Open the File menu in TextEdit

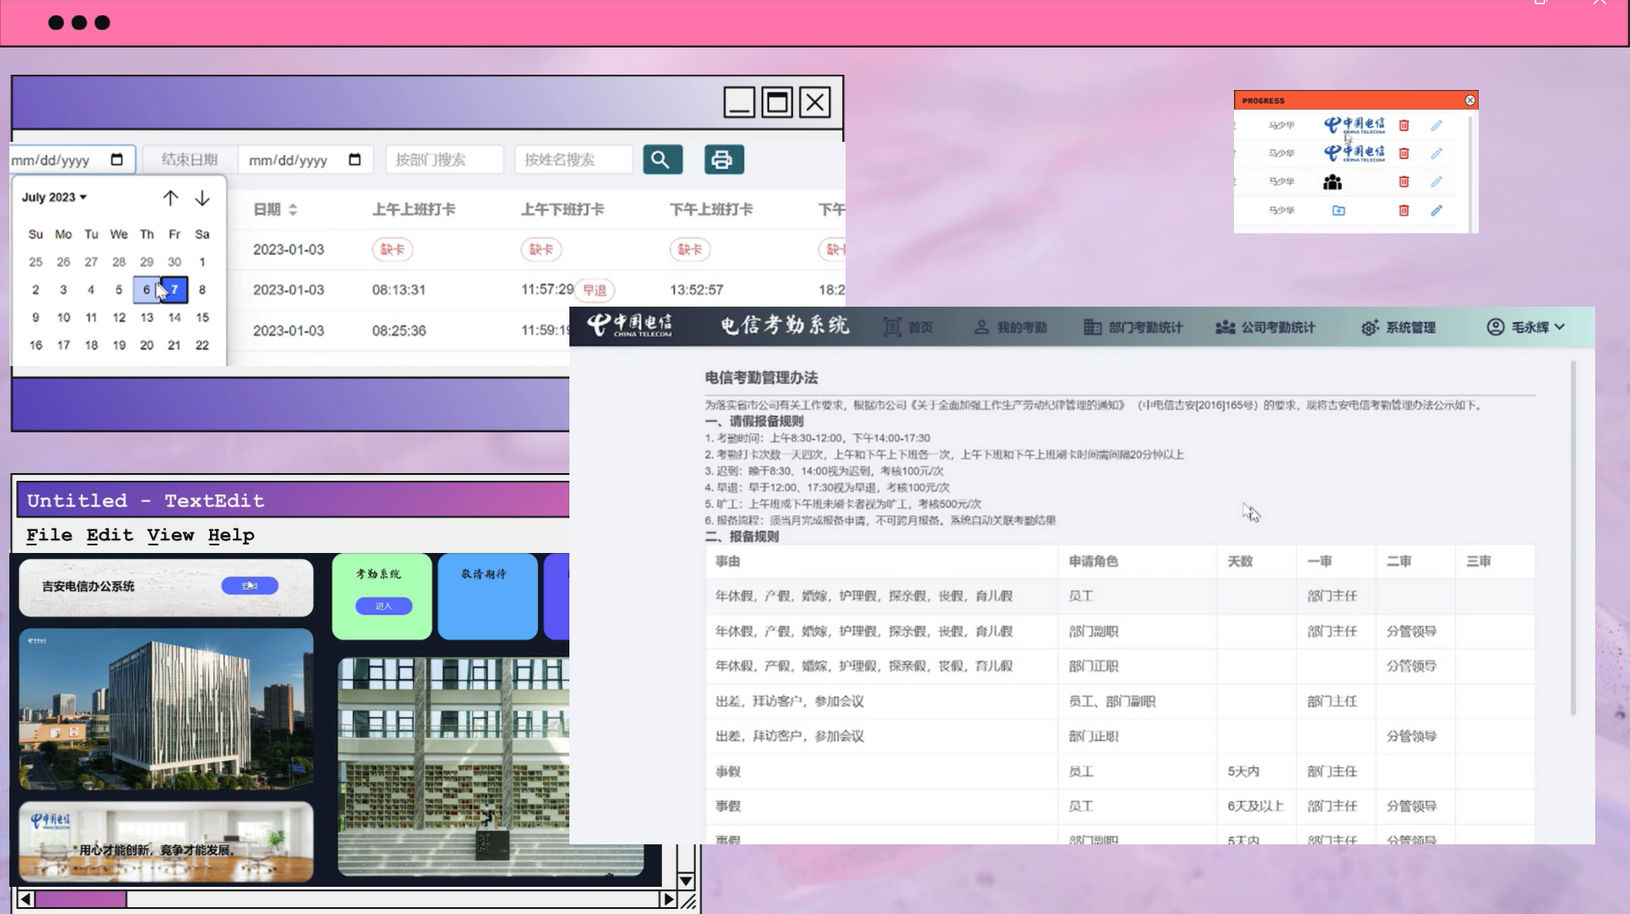pyautogui.click(x=48, y=535)
